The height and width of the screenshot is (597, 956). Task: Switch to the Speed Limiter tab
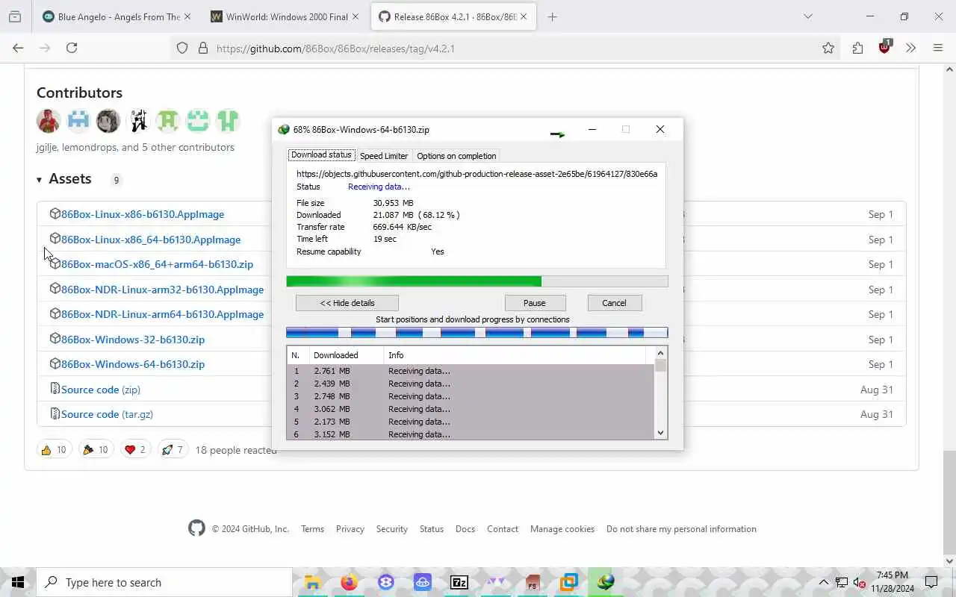tap(384, 156)
